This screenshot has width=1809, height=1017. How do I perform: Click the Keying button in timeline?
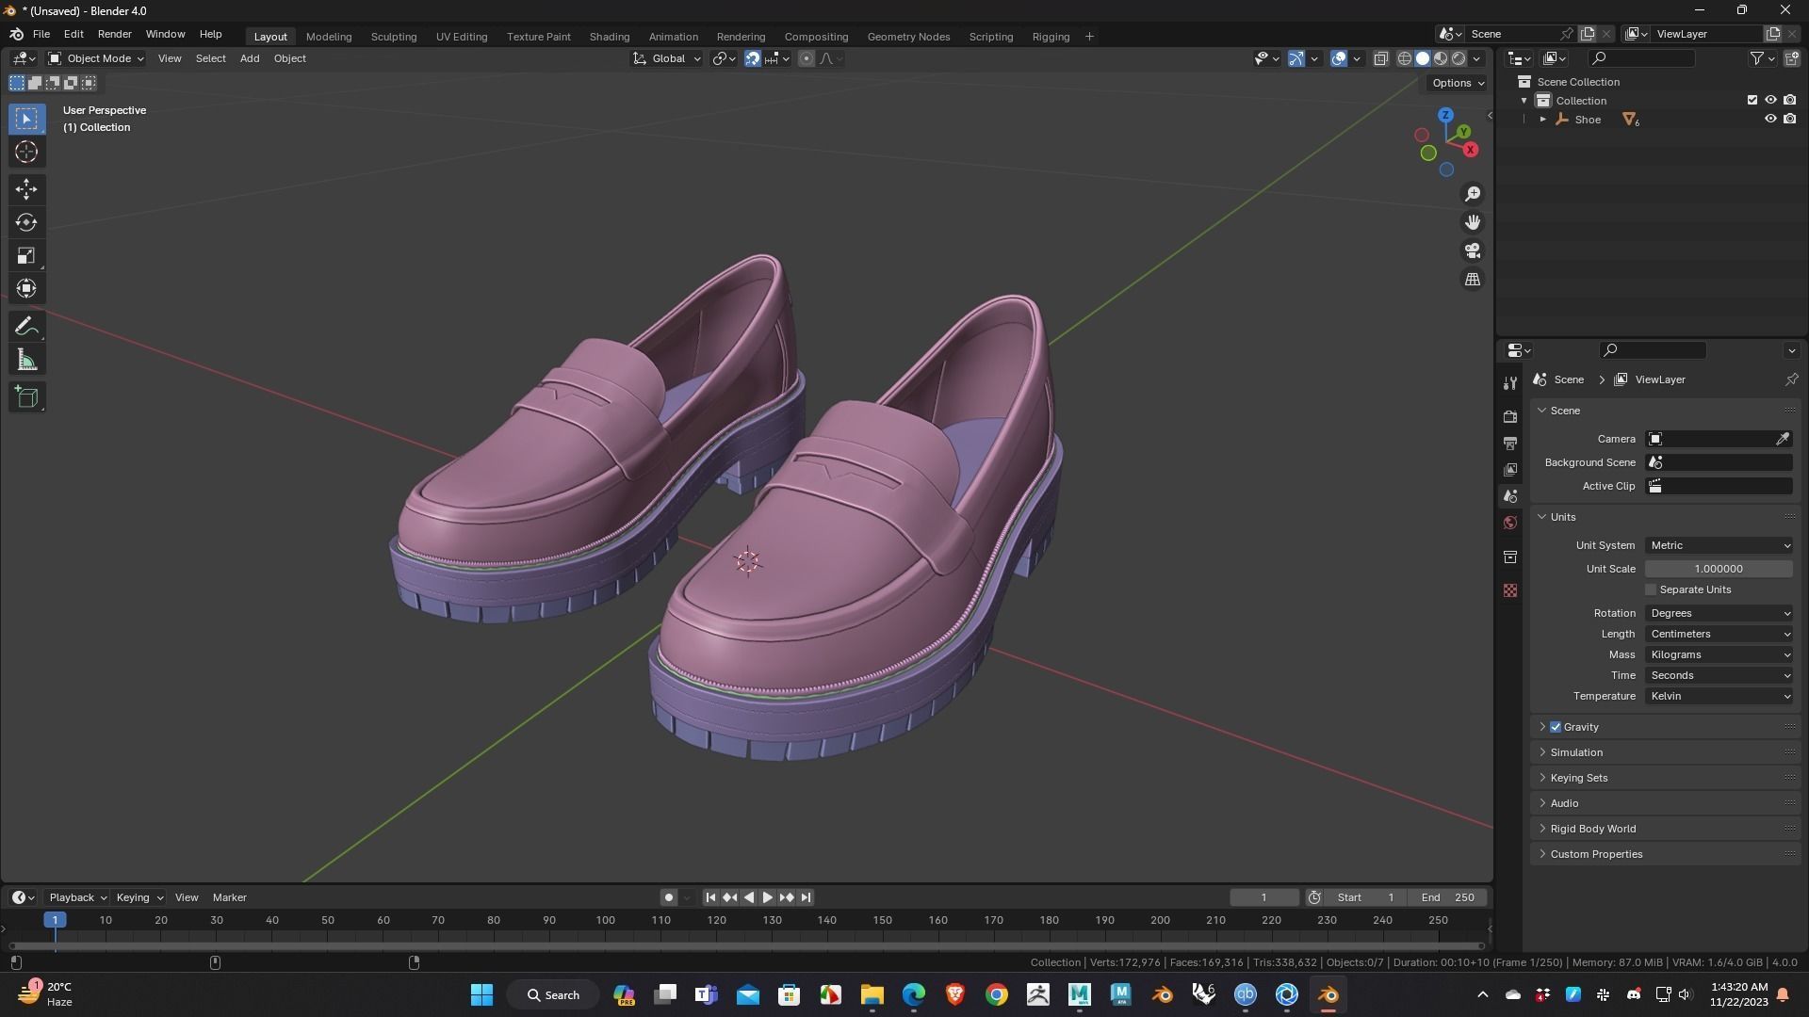(139, 897)
